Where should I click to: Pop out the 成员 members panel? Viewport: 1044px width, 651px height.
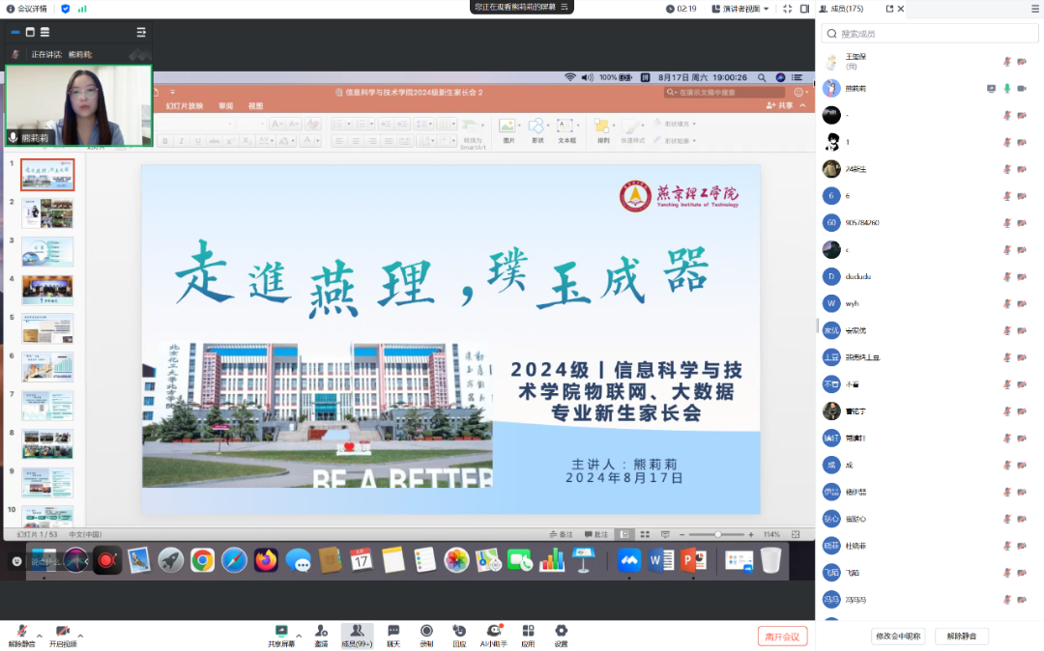(x=889, y=9)
